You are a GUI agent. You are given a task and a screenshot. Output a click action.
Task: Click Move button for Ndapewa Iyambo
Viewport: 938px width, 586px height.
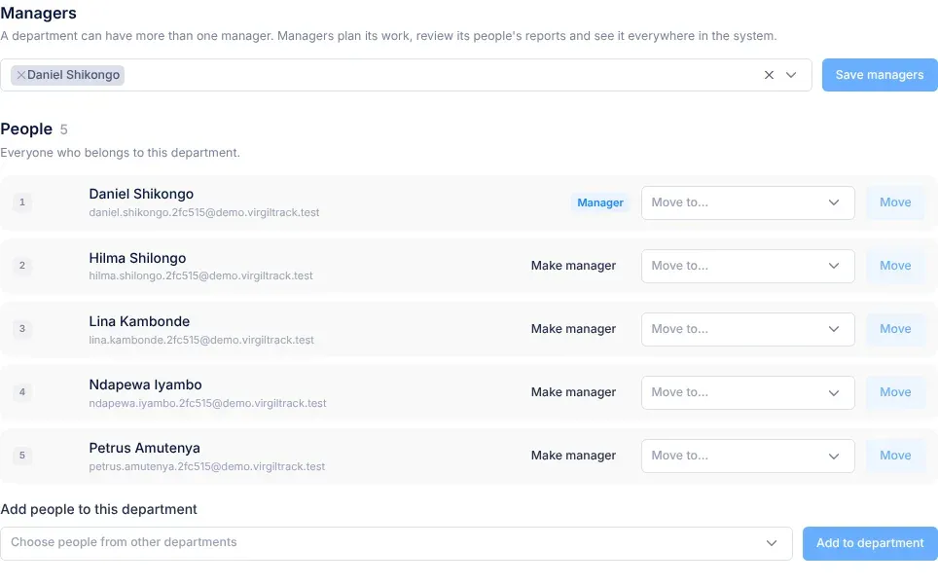[x=895, y=392]
